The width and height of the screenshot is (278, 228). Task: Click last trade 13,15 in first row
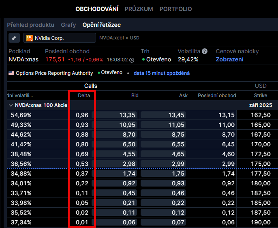tap(227, 115)
